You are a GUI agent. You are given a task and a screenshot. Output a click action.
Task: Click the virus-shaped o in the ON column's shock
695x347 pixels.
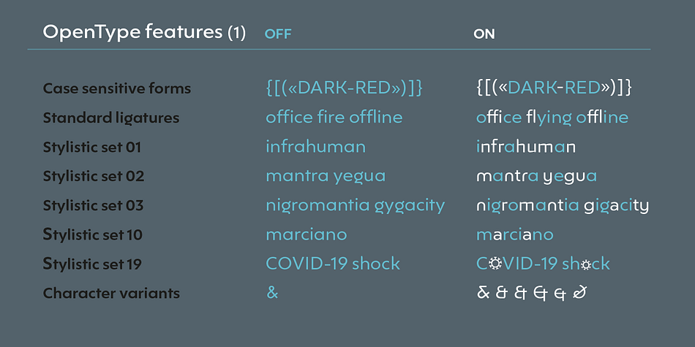tap(586, 264)
